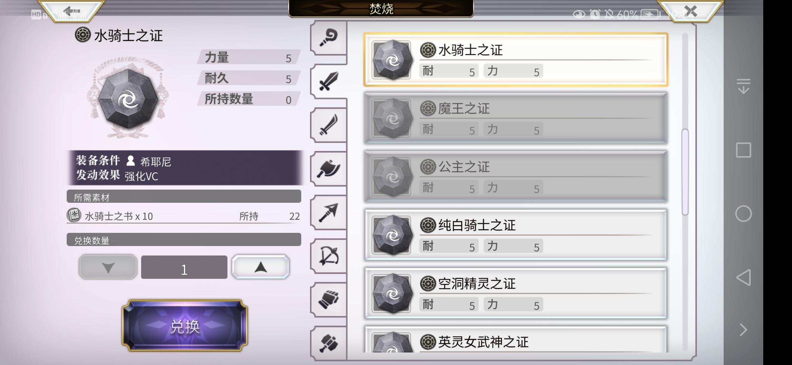792x365 pixels.
Task: Click the 兑换 exchange button
Action: pos(185,325)
